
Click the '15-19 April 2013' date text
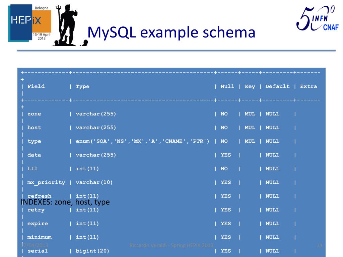point(42,36)
